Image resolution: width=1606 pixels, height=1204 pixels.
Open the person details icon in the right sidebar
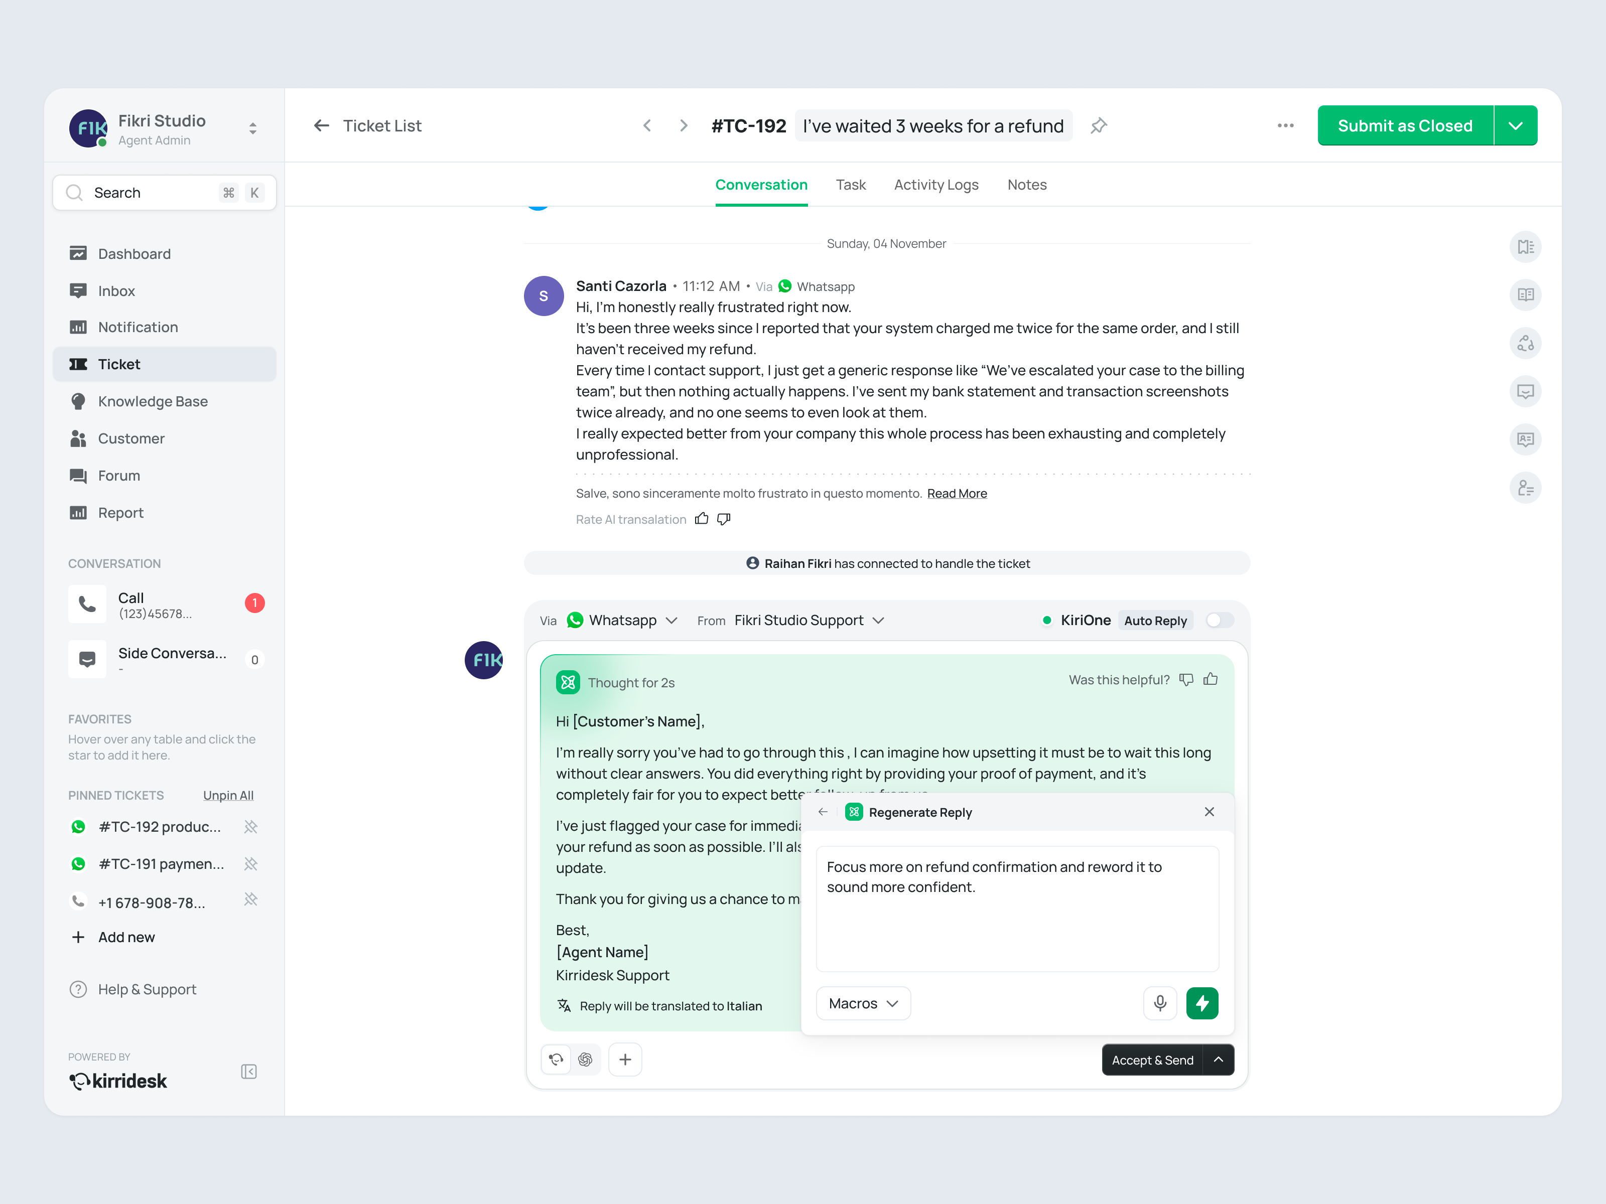pyautogui.click(x=1525, y=488)
